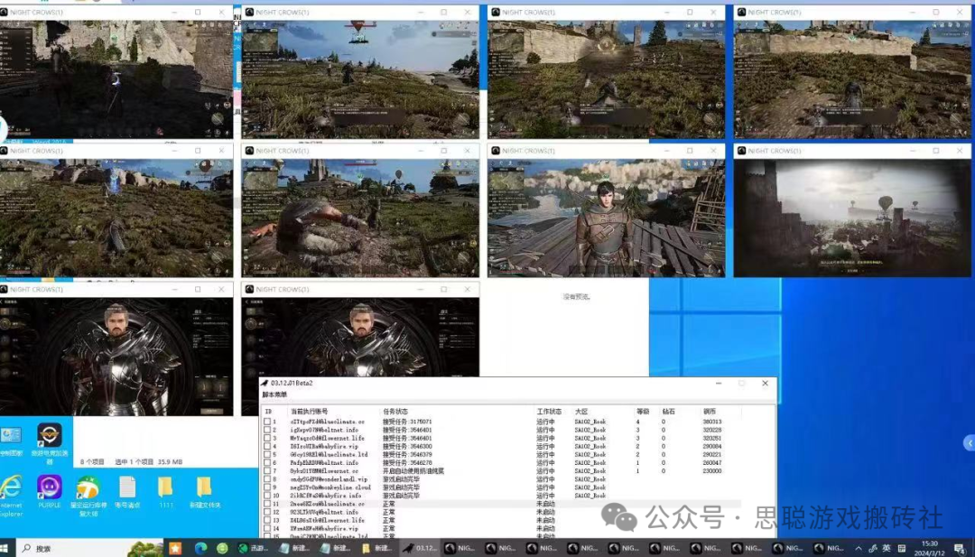Viewport: 975px width, 557px height.
Task: Click the orange star icon on the taskbar
Action: point(175,548)
